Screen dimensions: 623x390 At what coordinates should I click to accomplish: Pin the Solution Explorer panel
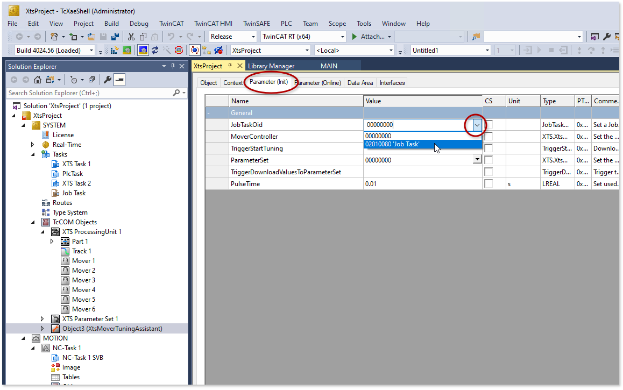(x=173, y=66)
